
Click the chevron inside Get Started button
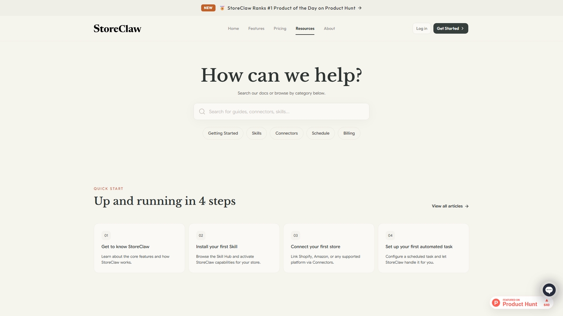[463, 29]
